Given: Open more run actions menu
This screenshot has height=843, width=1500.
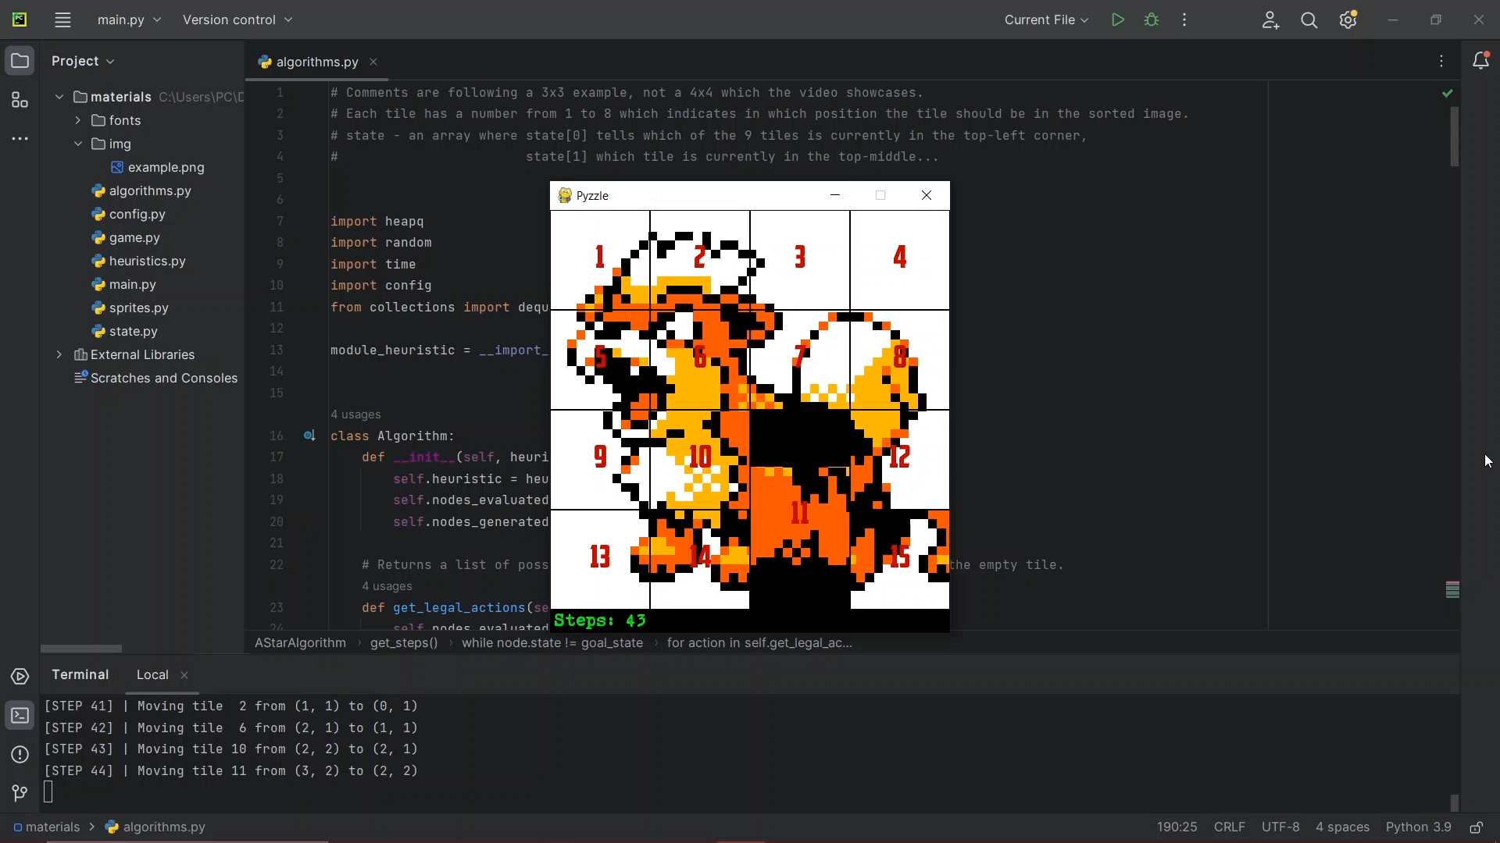Looking at the screenshot, I should [x=1185, y=20].
